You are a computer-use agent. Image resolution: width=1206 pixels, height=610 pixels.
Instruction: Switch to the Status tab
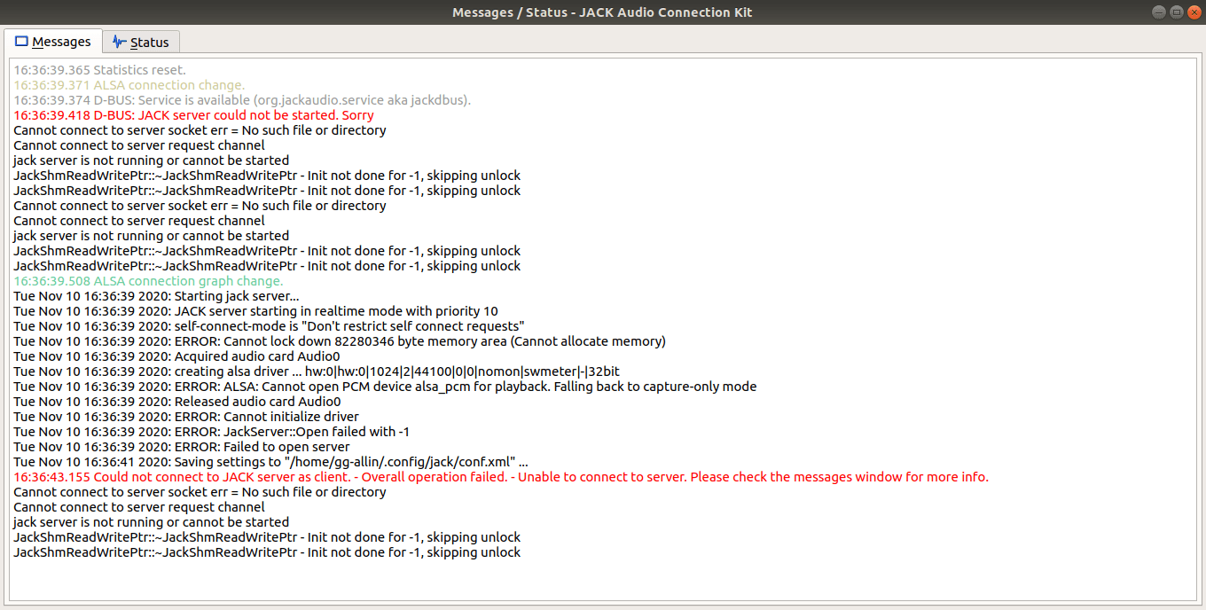click(x=141, y=42)
